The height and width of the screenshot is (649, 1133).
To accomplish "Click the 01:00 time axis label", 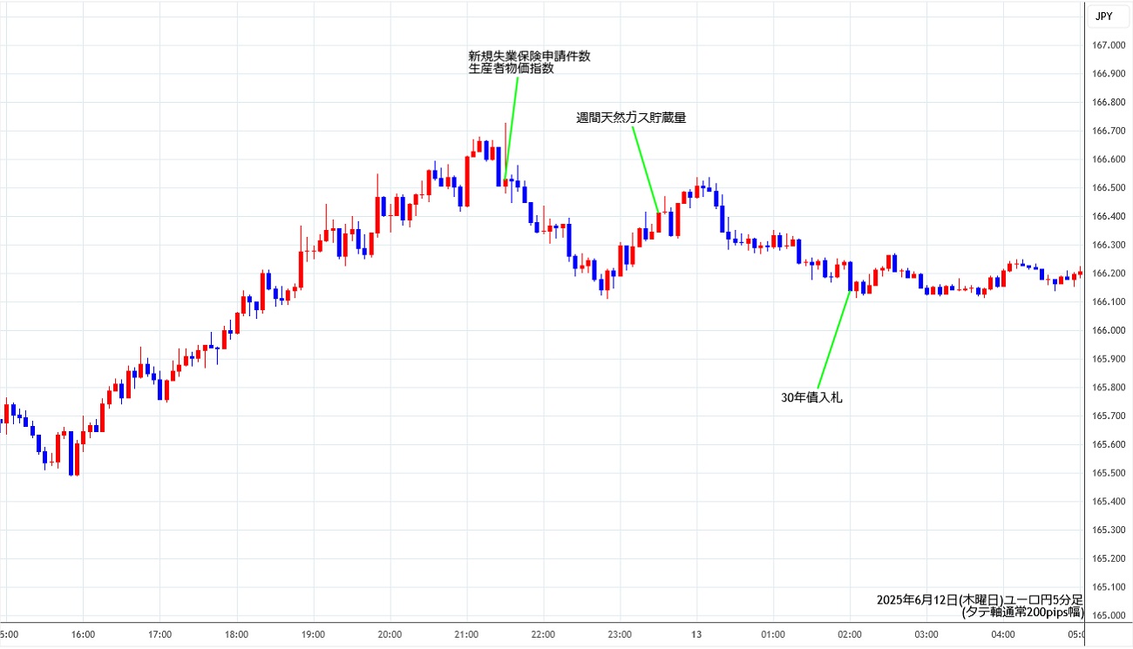I will tap(773, 634).
